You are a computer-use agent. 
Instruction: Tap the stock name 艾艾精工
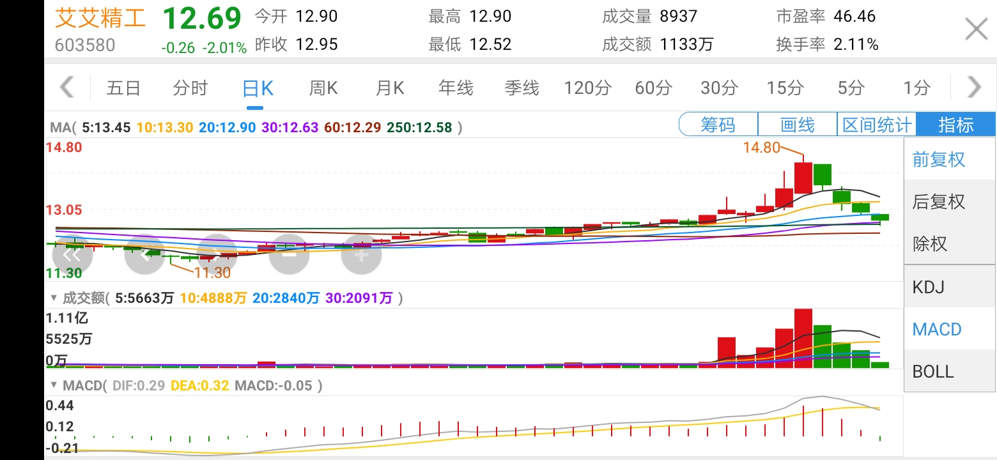point(100,18)
